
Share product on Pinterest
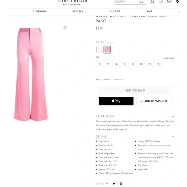[x=121, y=184]
